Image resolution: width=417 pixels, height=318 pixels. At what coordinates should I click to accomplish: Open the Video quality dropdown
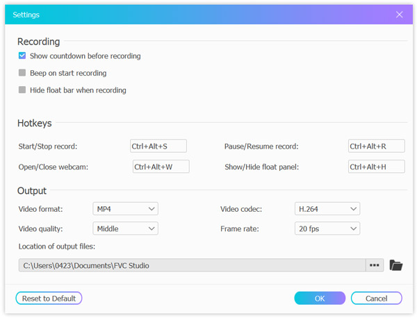pyautogui.click(x=126, y=228)
